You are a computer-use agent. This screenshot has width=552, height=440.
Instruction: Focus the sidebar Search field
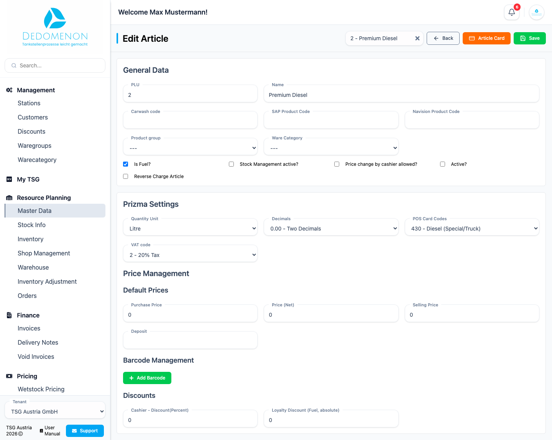(x=55, y=65)
